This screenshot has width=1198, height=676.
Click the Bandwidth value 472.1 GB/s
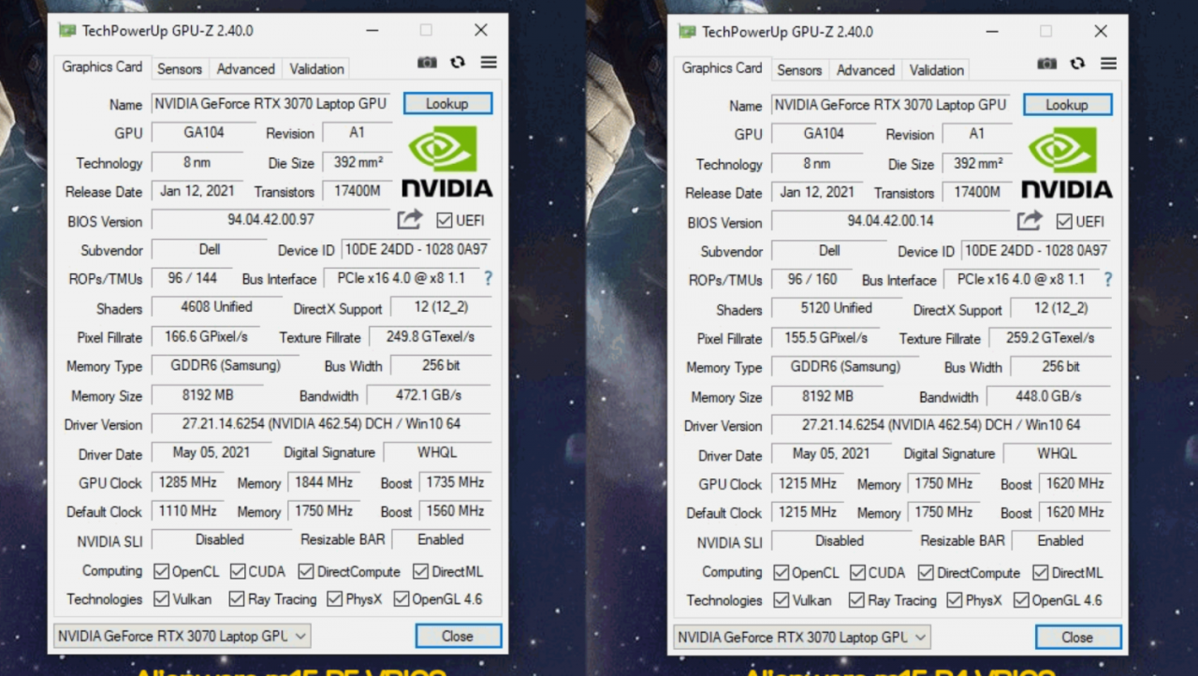tap(429, 395)
